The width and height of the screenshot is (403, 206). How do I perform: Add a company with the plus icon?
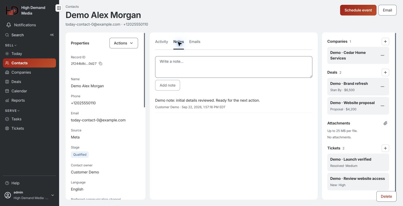(385, 41)
